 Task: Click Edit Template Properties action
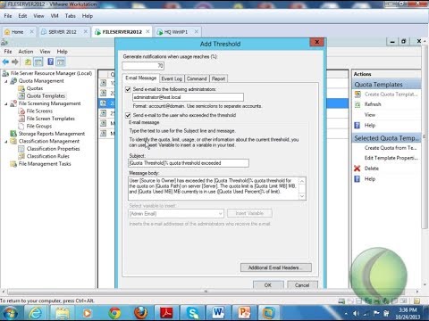pos(391,158)
